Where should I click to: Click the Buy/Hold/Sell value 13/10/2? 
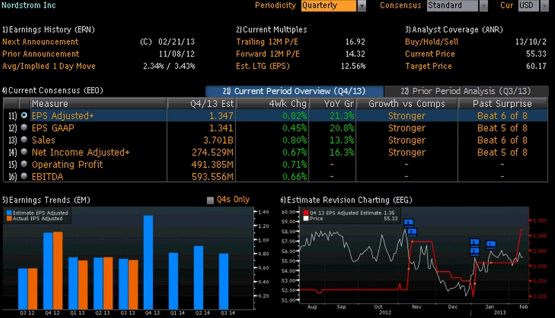coord(531,41)
